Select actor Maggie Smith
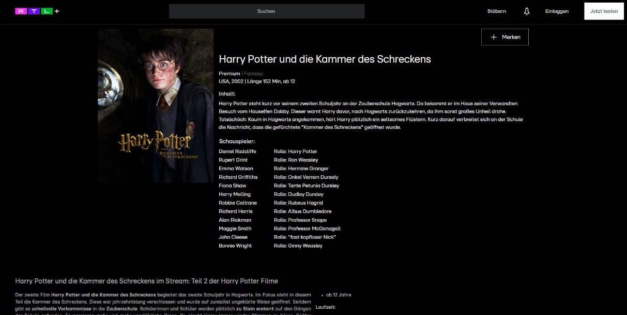Viewport: 627px width, 315px height. coord(235,228)
